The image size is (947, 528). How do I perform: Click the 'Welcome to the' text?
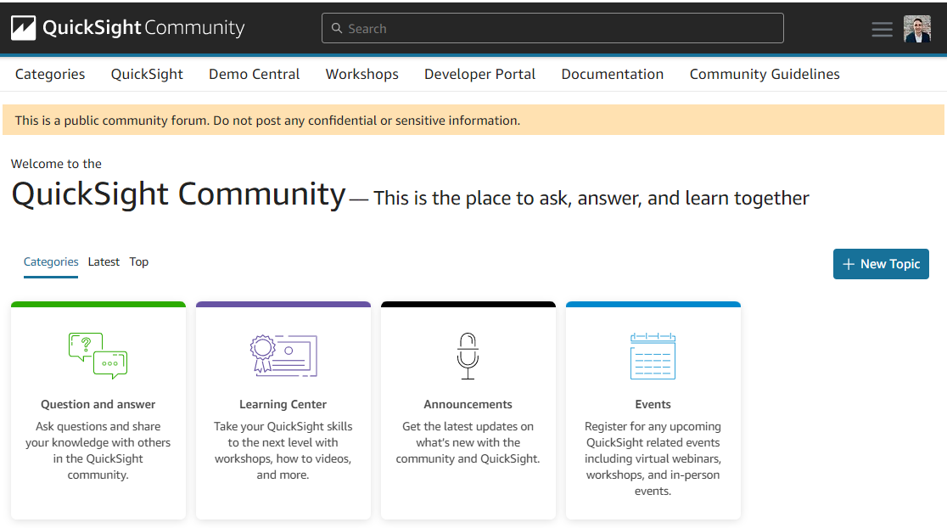tap(56, 164)
